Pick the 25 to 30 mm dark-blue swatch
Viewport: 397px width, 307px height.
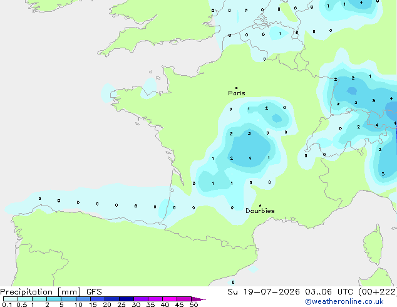(x=126, y=299)
